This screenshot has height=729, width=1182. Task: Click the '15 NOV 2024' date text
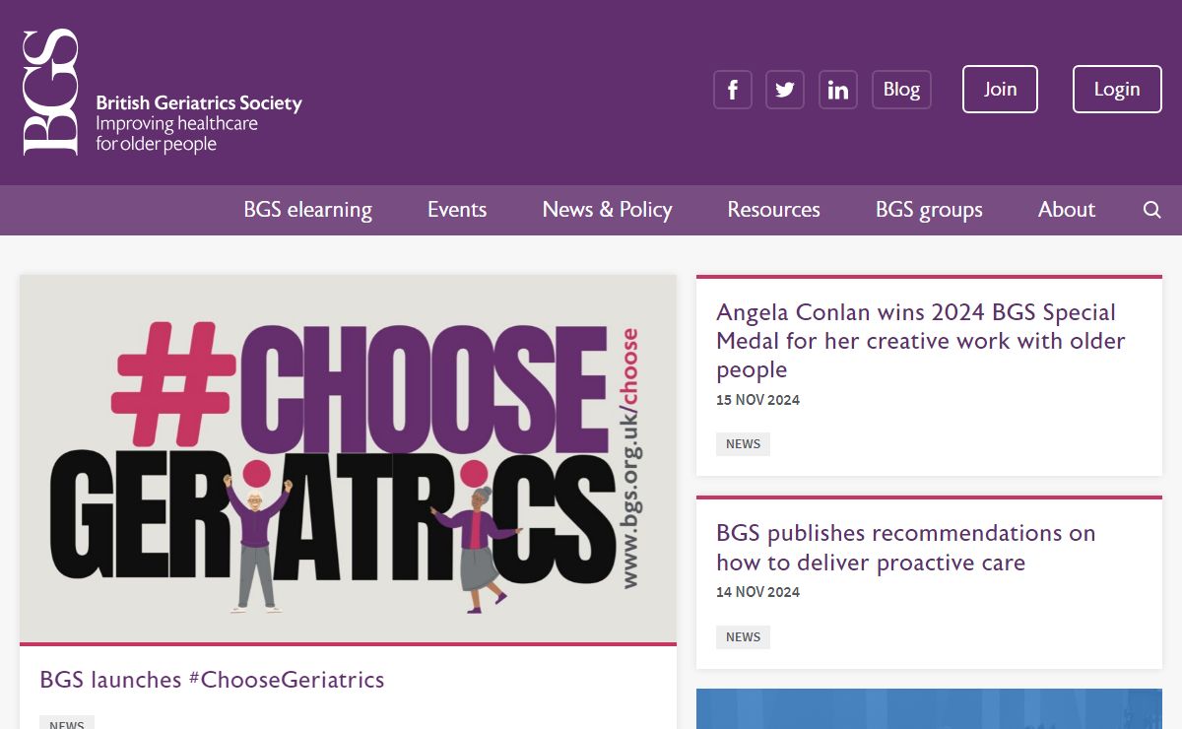pos(757,400)
